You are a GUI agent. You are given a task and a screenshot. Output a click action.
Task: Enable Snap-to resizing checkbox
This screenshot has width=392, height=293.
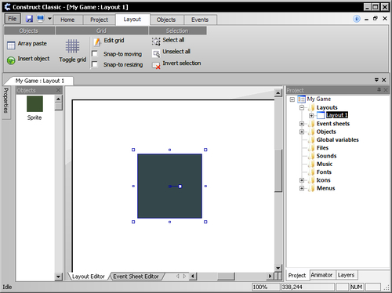(x=95, y=64)
